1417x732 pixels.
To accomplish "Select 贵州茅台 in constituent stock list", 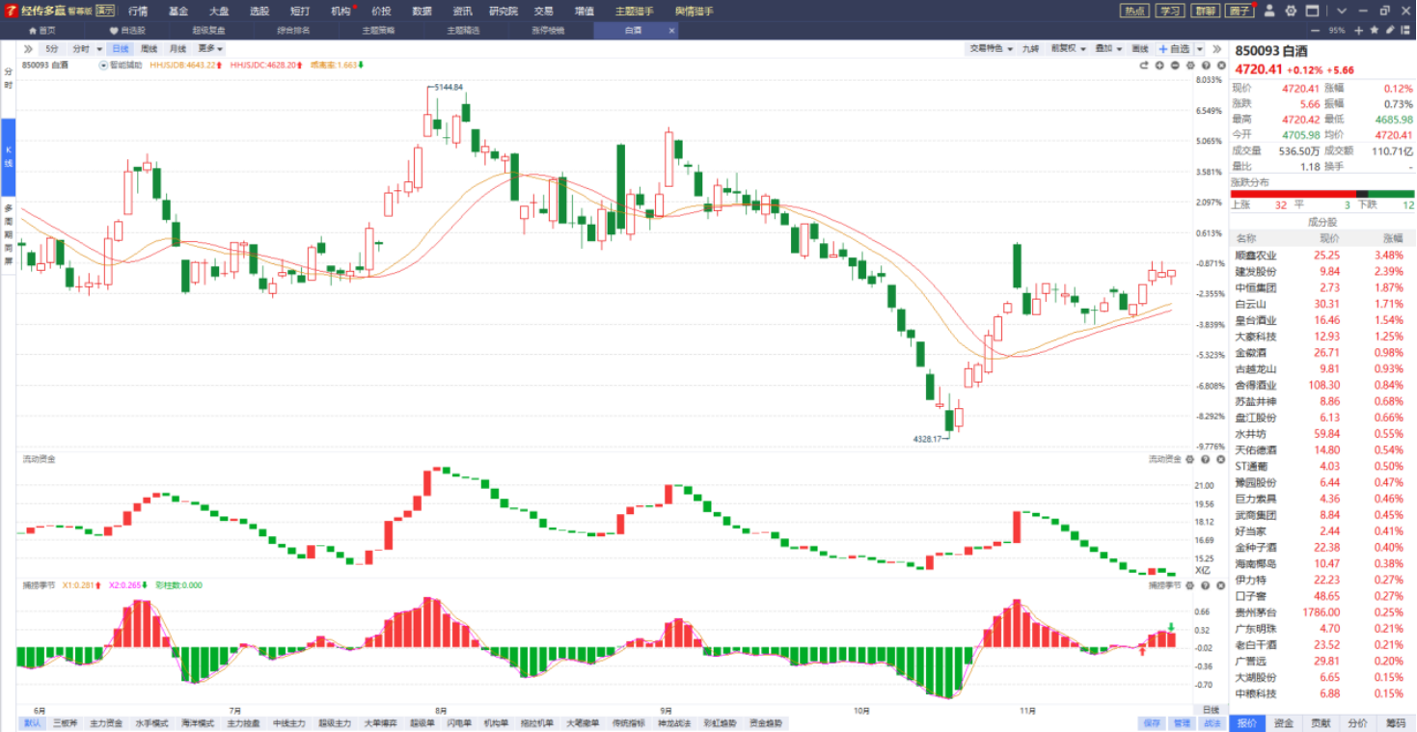I will pyautogui.click(x=1256, y=612).
